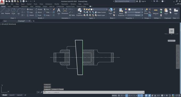181x97 pixels.
Task: Open the Parametric menu in menu bar
Action: click(65, 4)
